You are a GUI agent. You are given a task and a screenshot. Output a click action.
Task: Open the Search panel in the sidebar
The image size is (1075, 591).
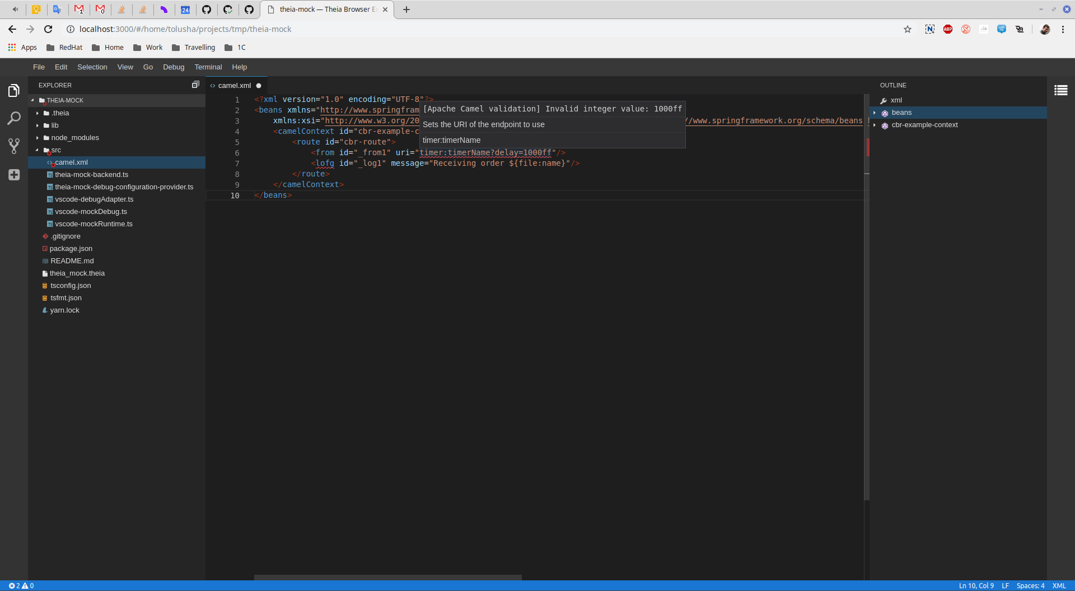[13, 118]
